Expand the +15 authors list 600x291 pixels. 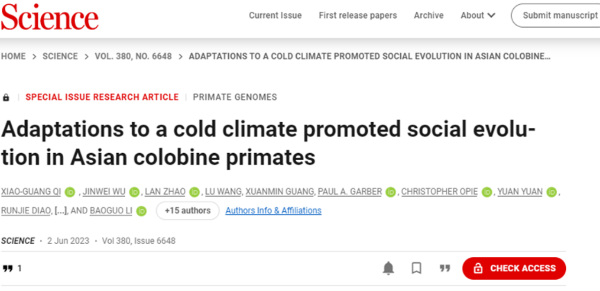tap(187, 211)
